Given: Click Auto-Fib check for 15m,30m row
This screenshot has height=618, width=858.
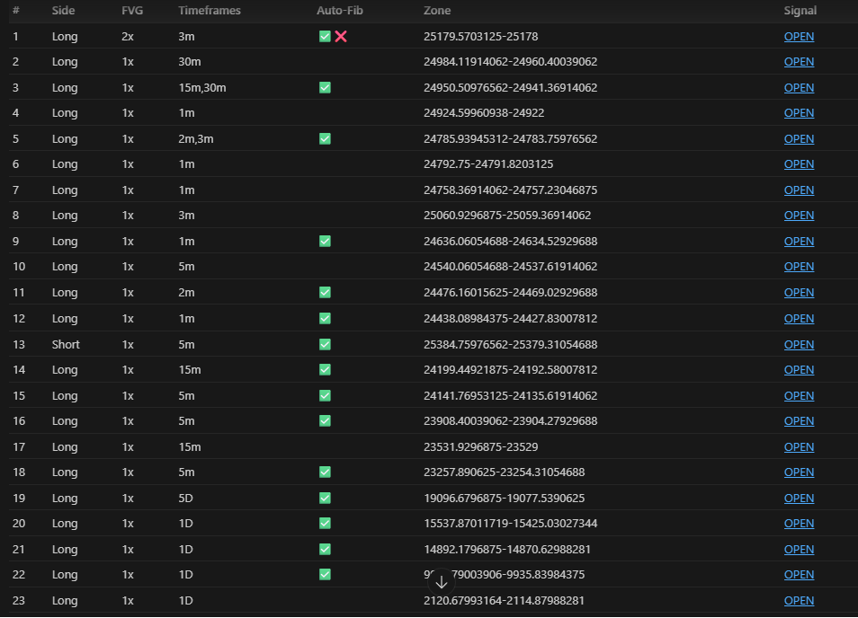Looking at the screenshot, I should [325, 87].
